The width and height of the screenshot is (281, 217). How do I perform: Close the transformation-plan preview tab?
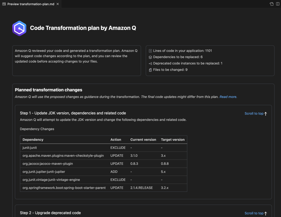(57, 4)
